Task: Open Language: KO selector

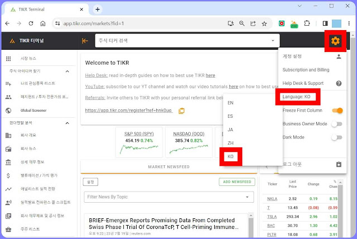Action: 296,97
